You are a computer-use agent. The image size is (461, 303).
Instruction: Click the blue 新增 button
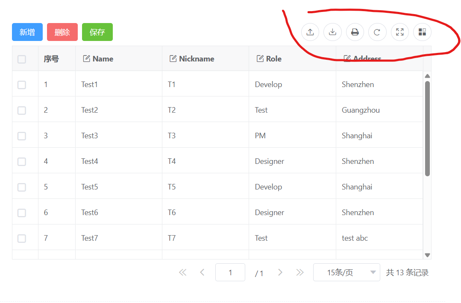point(27,32)
